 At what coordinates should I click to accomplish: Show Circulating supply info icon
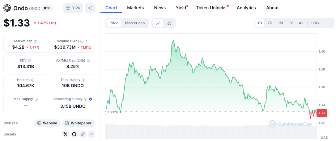(86, 99)
